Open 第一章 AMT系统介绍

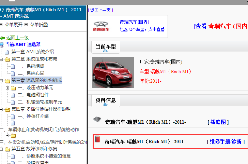point(33,52)
